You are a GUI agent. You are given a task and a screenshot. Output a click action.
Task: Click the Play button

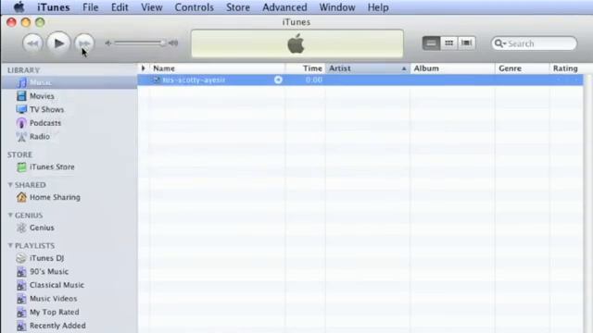coord(58,43)
